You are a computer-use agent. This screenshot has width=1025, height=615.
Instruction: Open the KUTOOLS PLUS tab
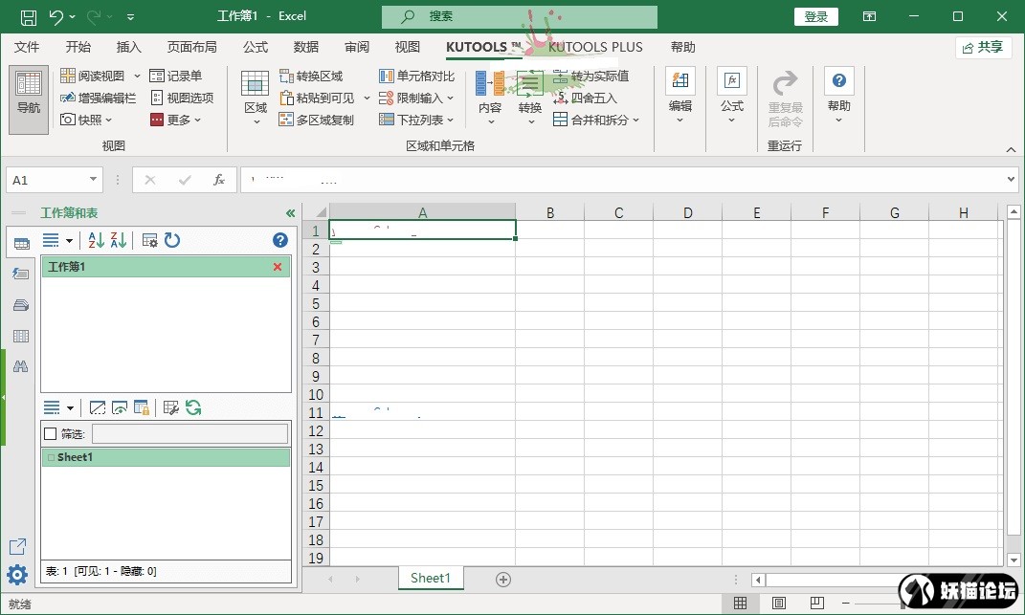(595, 47)
